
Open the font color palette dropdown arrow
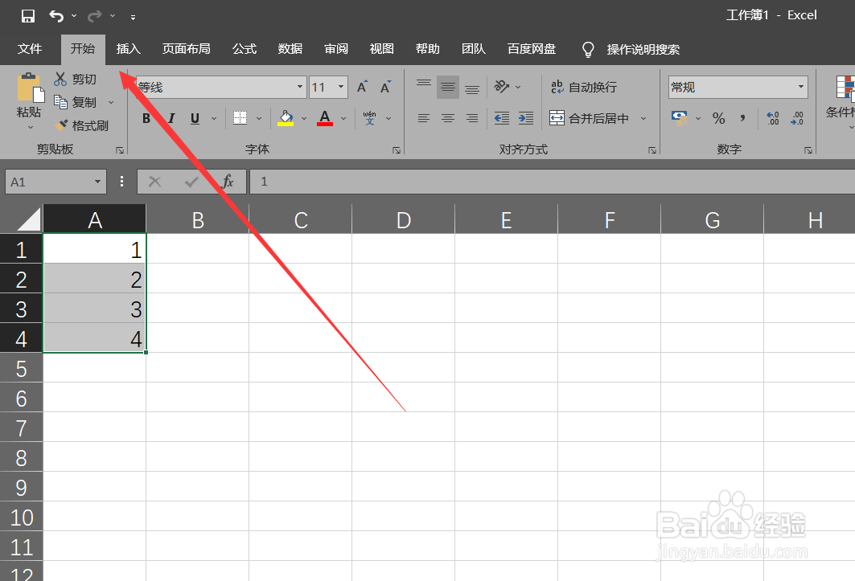343,118
